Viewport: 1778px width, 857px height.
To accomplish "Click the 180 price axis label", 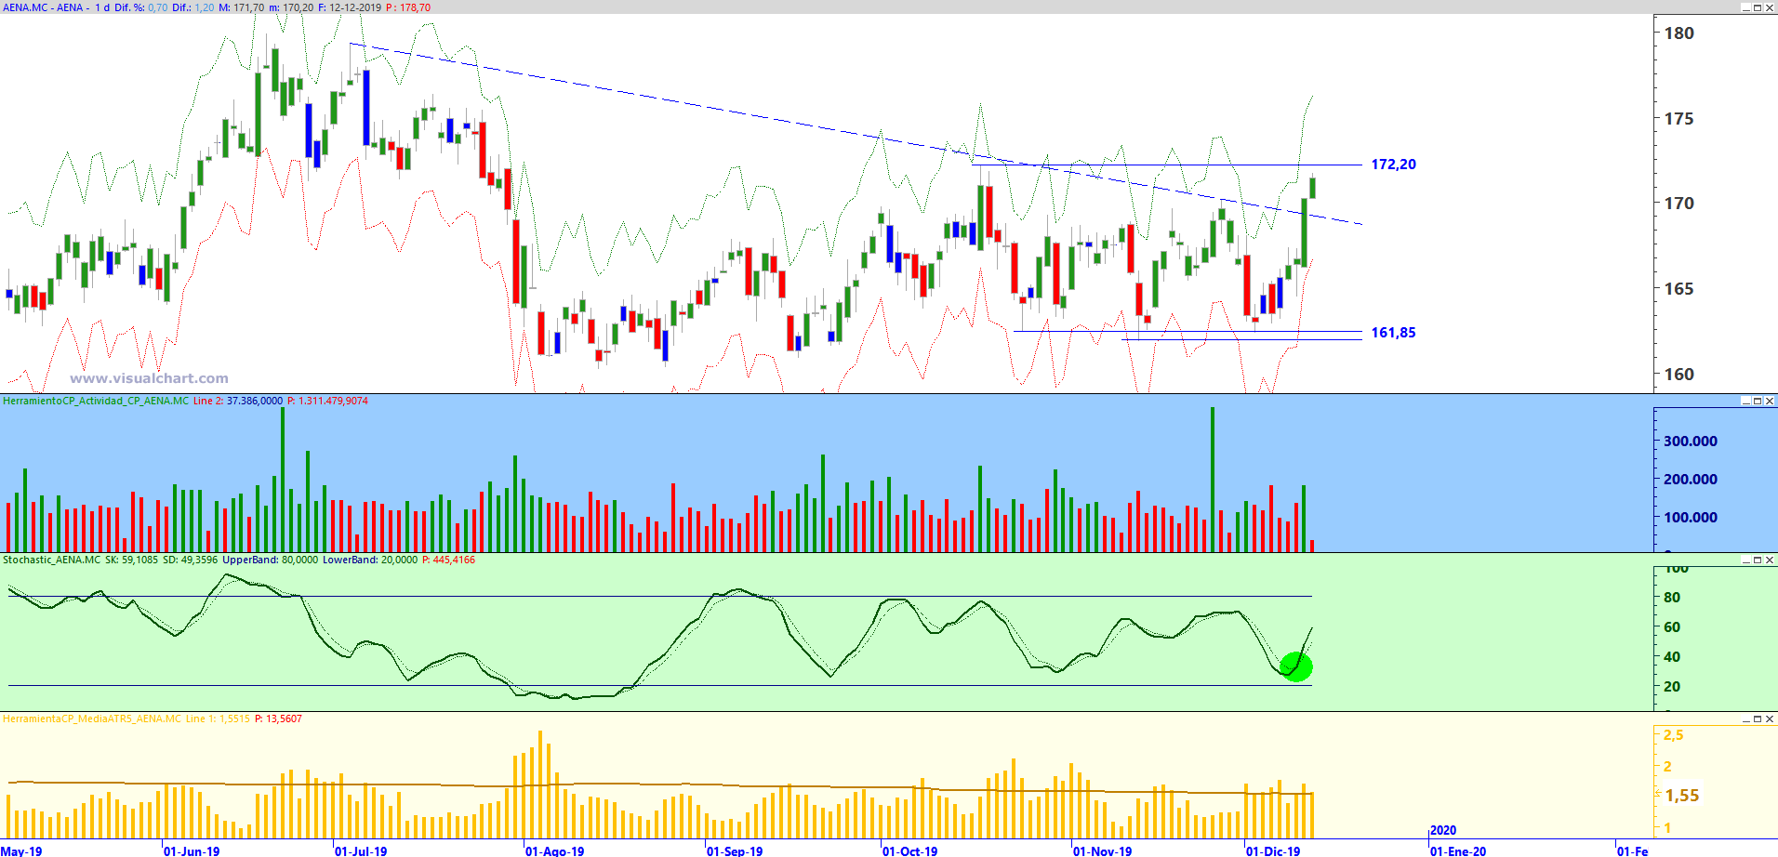I will coord(1679,33).
